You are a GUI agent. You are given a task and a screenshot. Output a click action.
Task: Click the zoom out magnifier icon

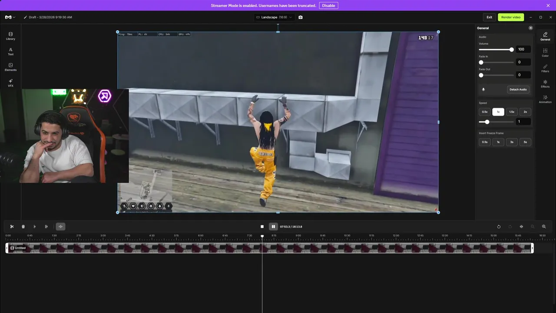533,226
